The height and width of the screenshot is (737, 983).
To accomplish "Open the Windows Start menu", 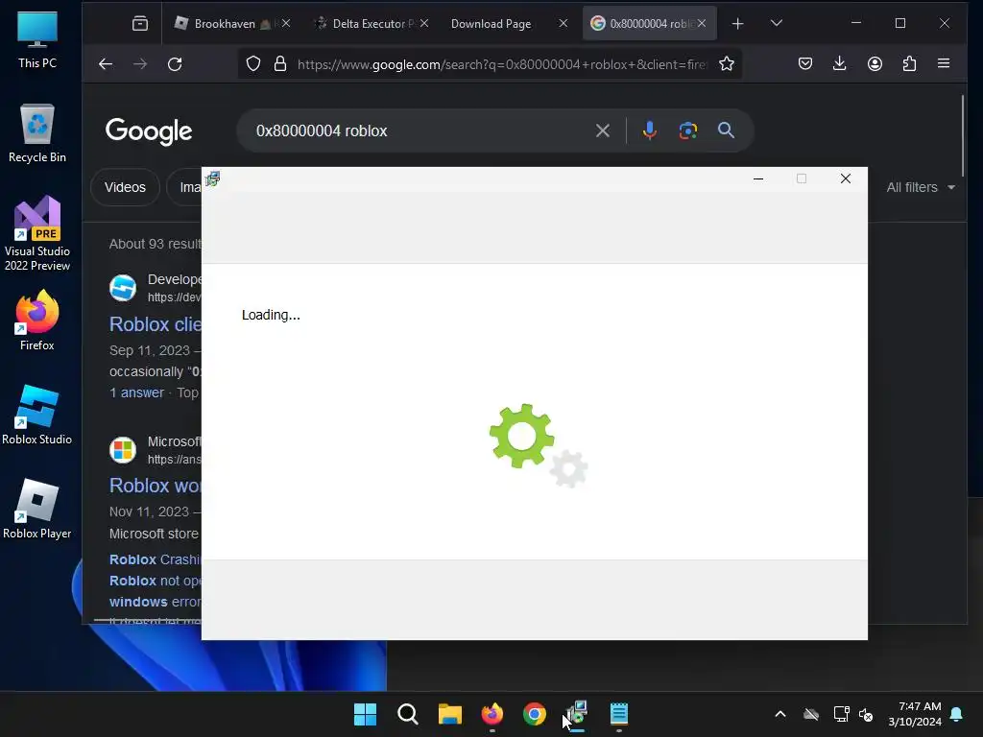I will (x=365, y=714).
